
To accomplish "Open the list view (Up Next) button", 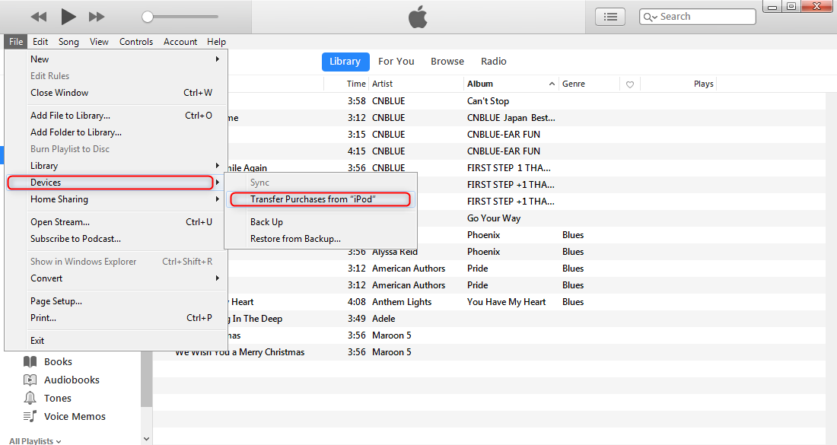I will click(610, 17).
